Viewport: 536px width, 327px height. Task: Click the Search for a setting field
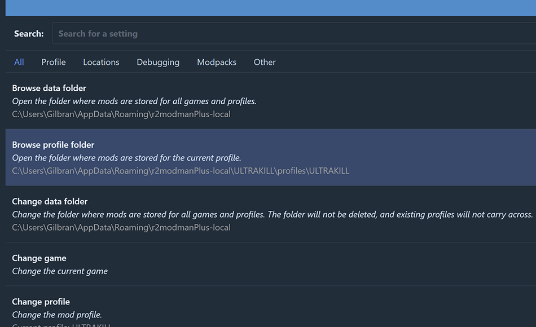click(x=294, y=33)
